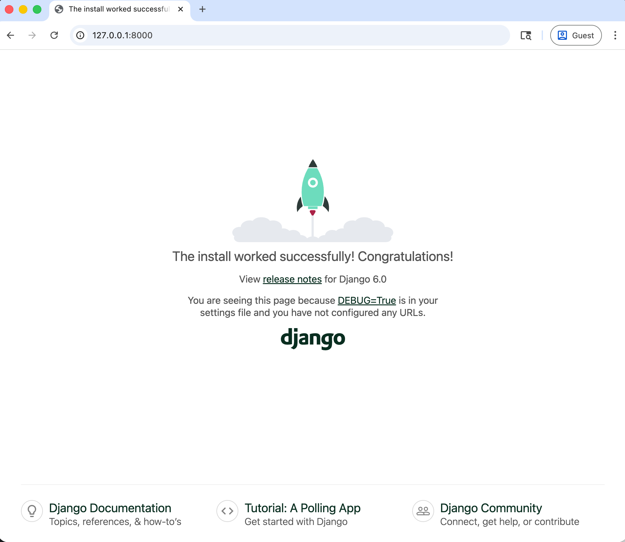Click the Django logo wordmark
The height and width of the screenshot is (542, 625).
313,339
